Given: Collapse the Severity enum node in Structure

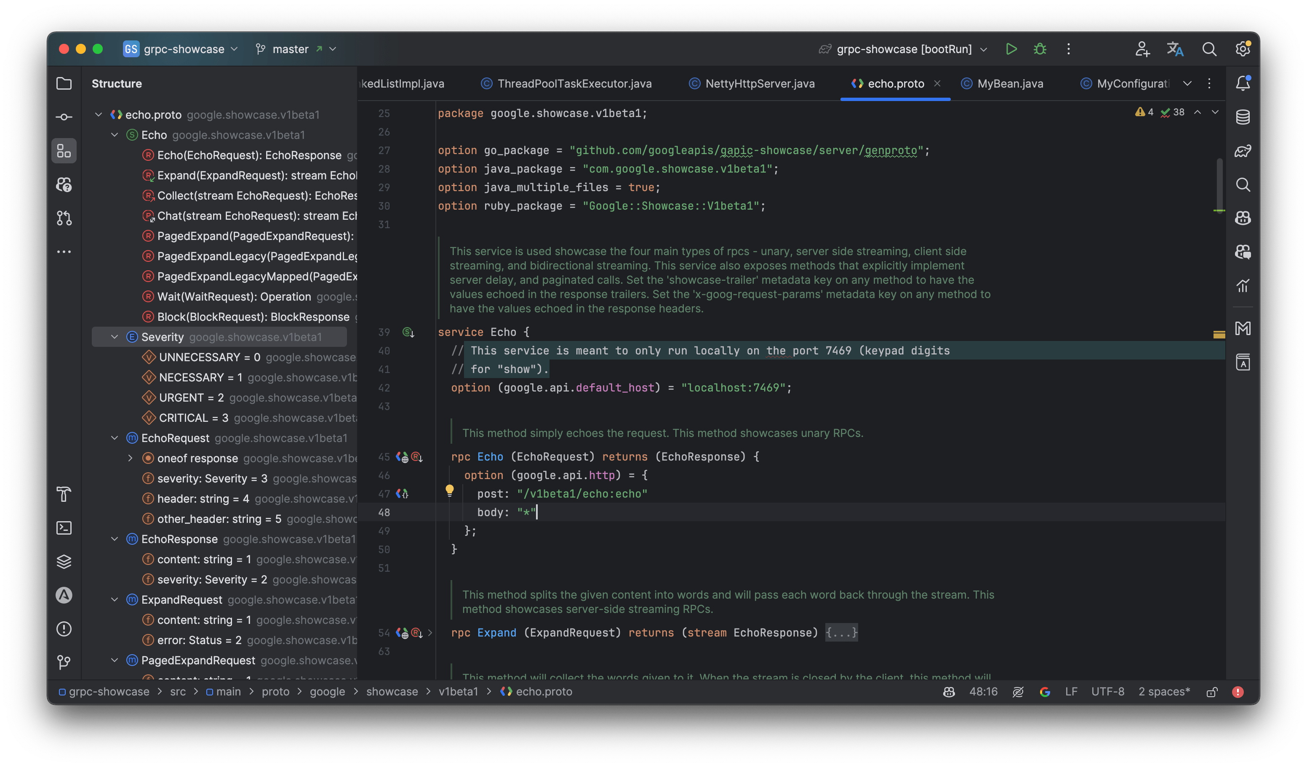Looking at the screenshot, I should tap(114, 337).
